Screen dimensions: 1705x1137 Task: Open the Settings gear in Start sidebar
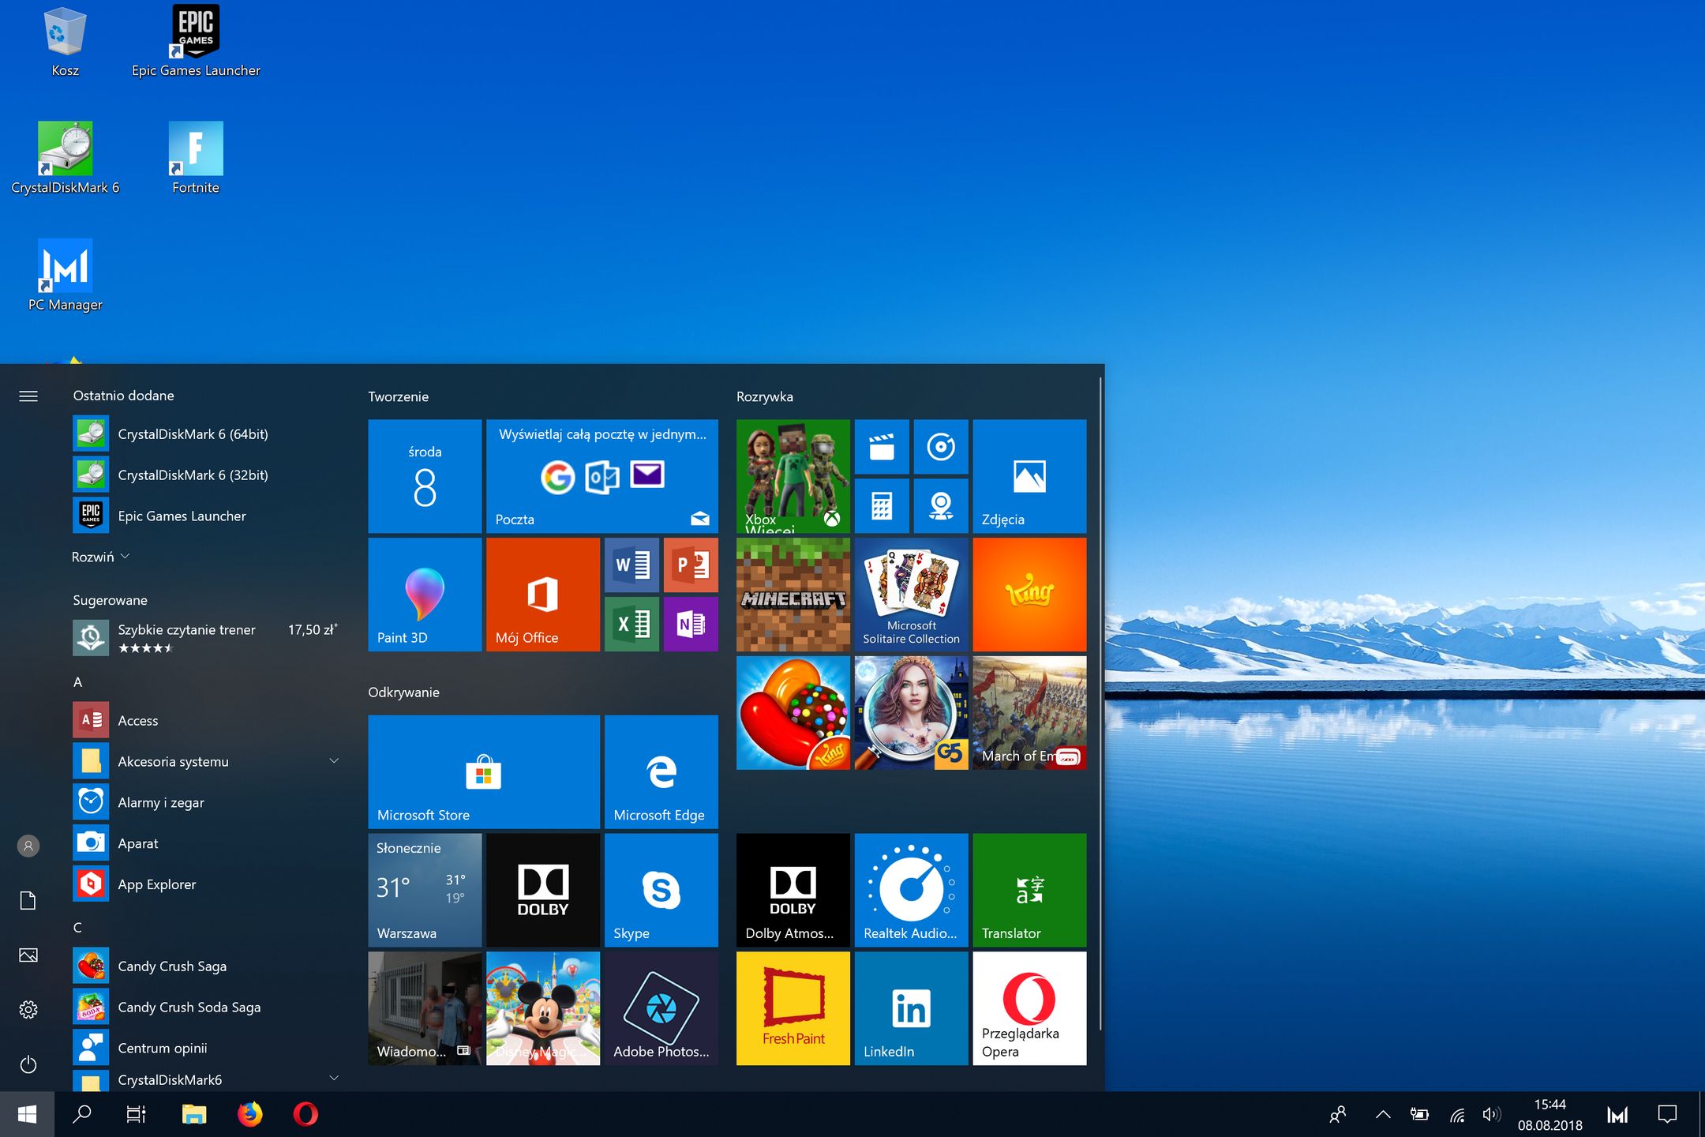click(x=28, y=1010)
